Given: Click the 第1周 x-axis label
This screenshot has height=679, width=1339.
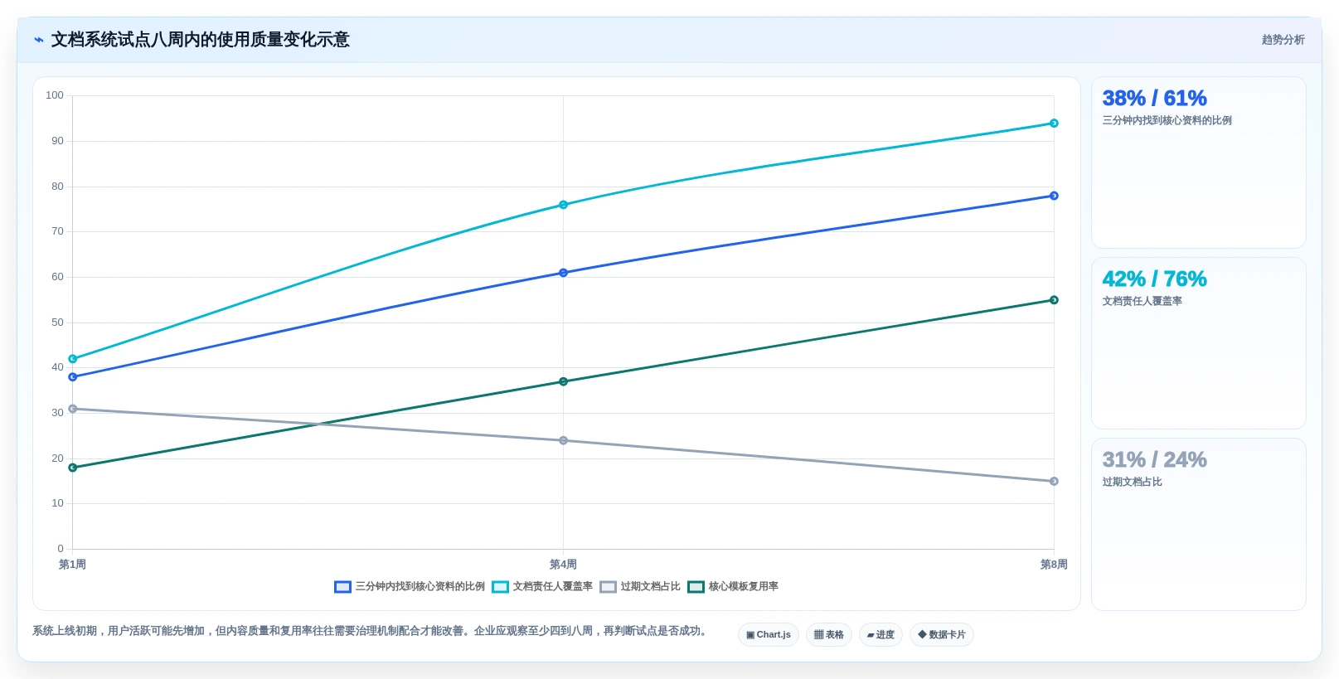Looking at the screenshot, I should tap(72, 565).
